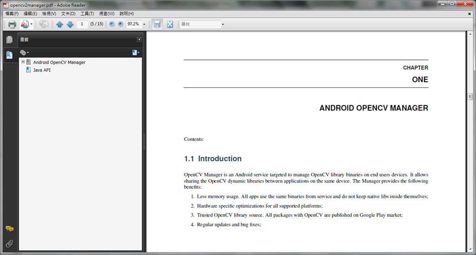Open the comments panel icon
This screenshot has width=476, height=255.
coord(9,229)
